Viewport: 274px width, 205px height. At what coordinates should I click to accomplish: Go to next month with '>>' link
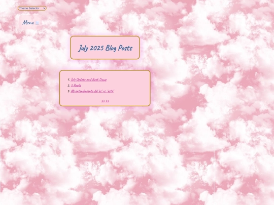107,101
